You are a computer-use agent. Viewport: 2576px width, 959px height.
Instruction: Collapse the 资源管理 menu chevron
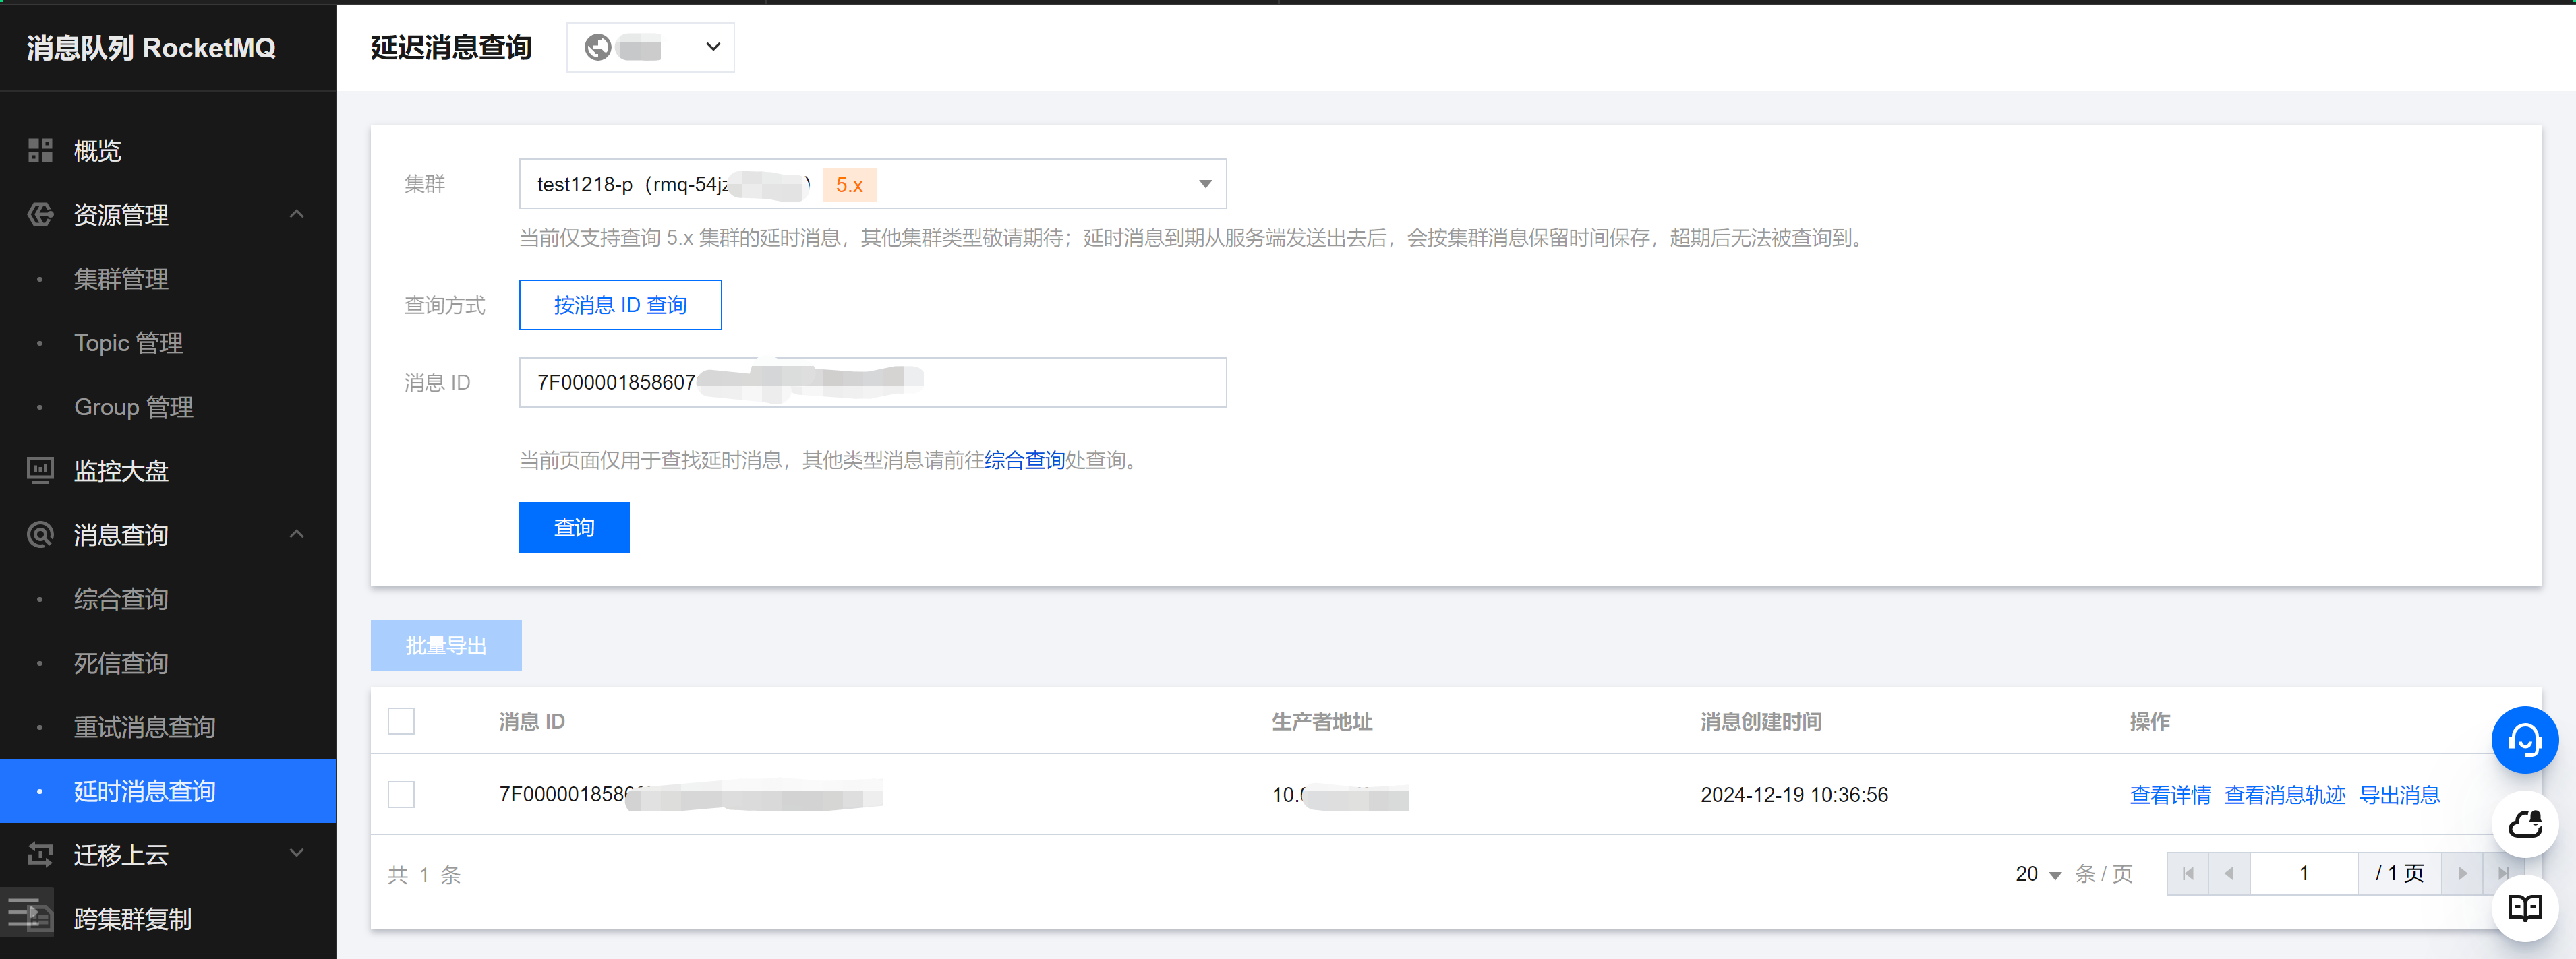297,215
